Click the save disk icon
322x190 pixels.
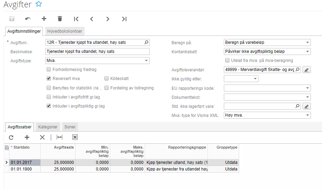(12, 19)
